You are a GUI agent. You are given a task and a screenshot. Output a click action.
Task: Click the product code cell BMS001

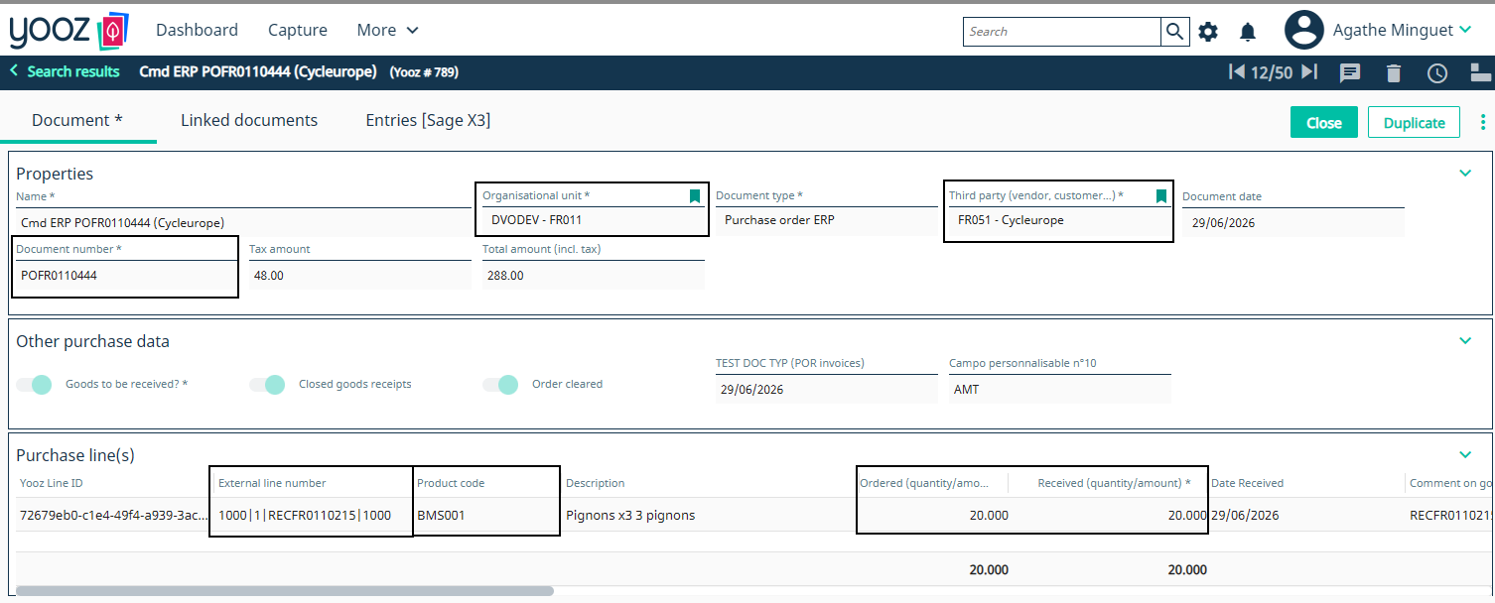[441, 516]
